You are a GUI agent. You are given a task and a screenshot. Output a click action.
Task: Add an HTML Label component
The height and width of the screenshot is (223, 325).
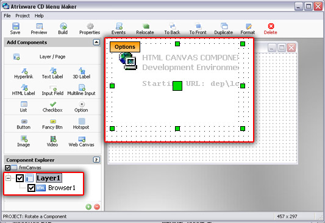(x=23, y=90)
